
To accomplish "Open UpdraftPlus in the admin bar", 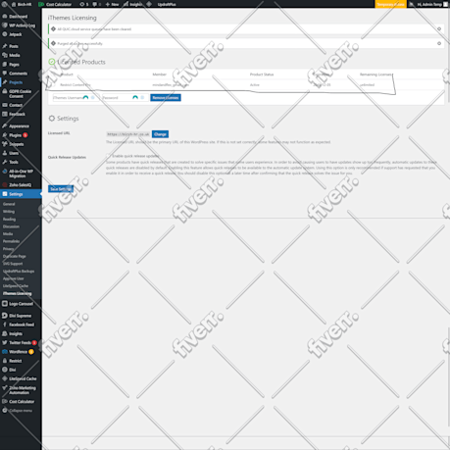I will 167,4.
